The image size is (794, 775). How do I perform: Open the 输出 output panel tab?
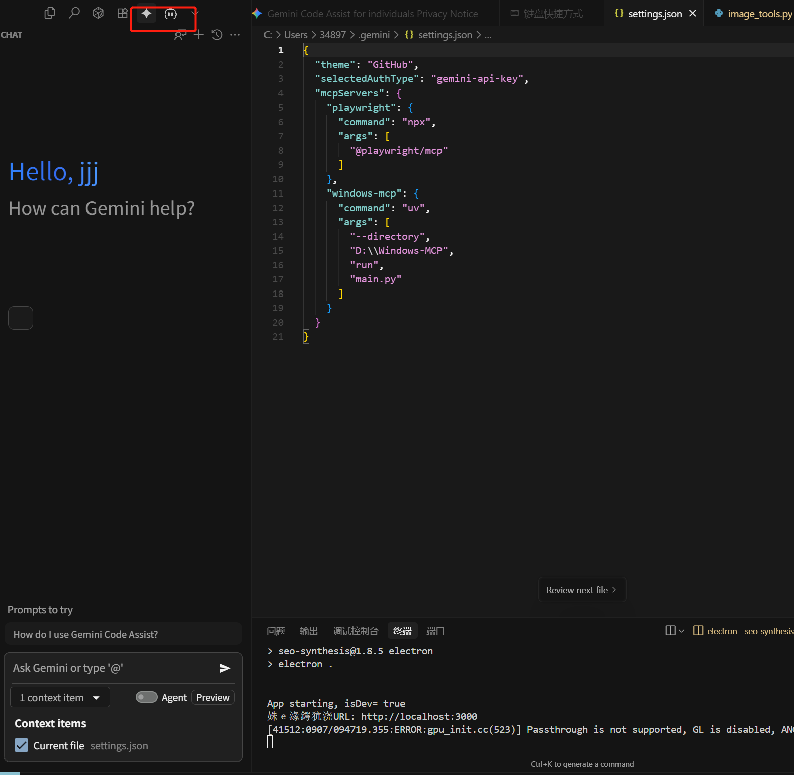(309, 631)
